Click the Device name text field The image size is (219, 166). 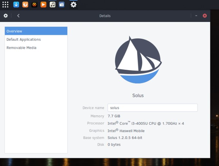click(x=152, y=108)
